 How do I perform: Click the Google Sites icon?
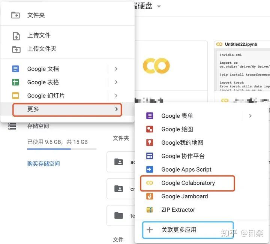150,156
